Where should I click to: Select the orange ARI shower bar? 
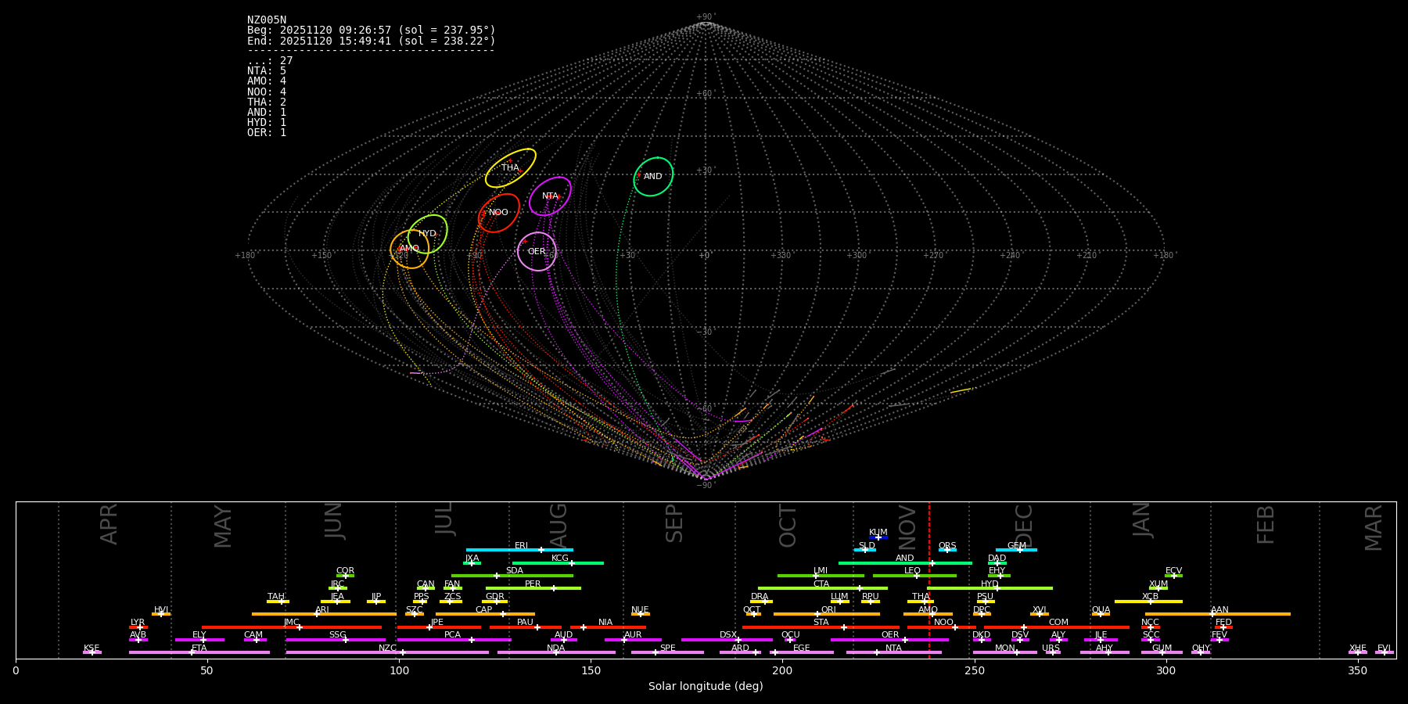(x=324, y=614)
